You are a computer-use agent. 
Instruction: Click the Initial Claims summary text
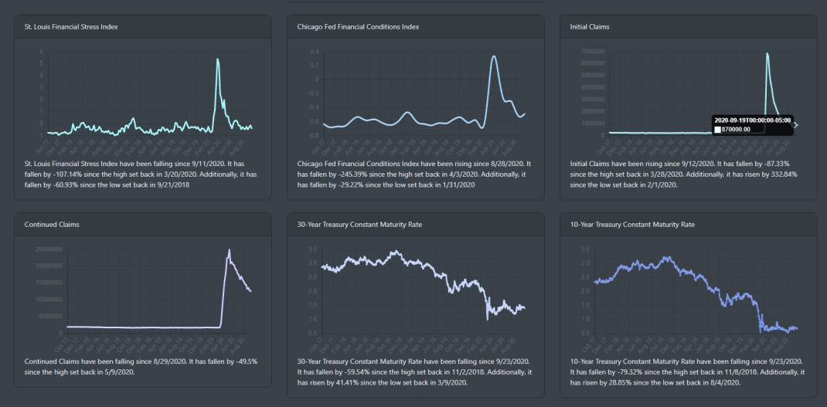[x=683, y=174]
